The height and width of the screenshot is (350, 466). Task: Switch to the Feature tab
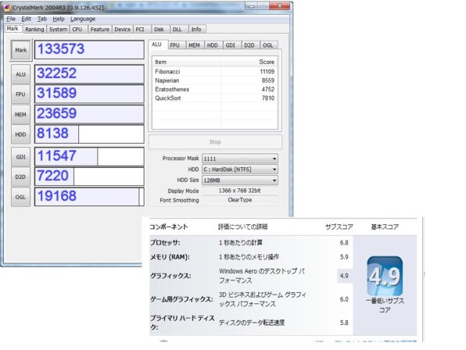[x=99, y=30]
